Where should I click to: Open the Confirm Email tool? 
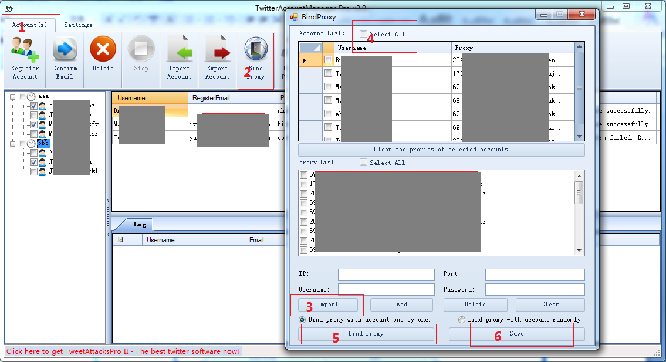coord(65,49)
